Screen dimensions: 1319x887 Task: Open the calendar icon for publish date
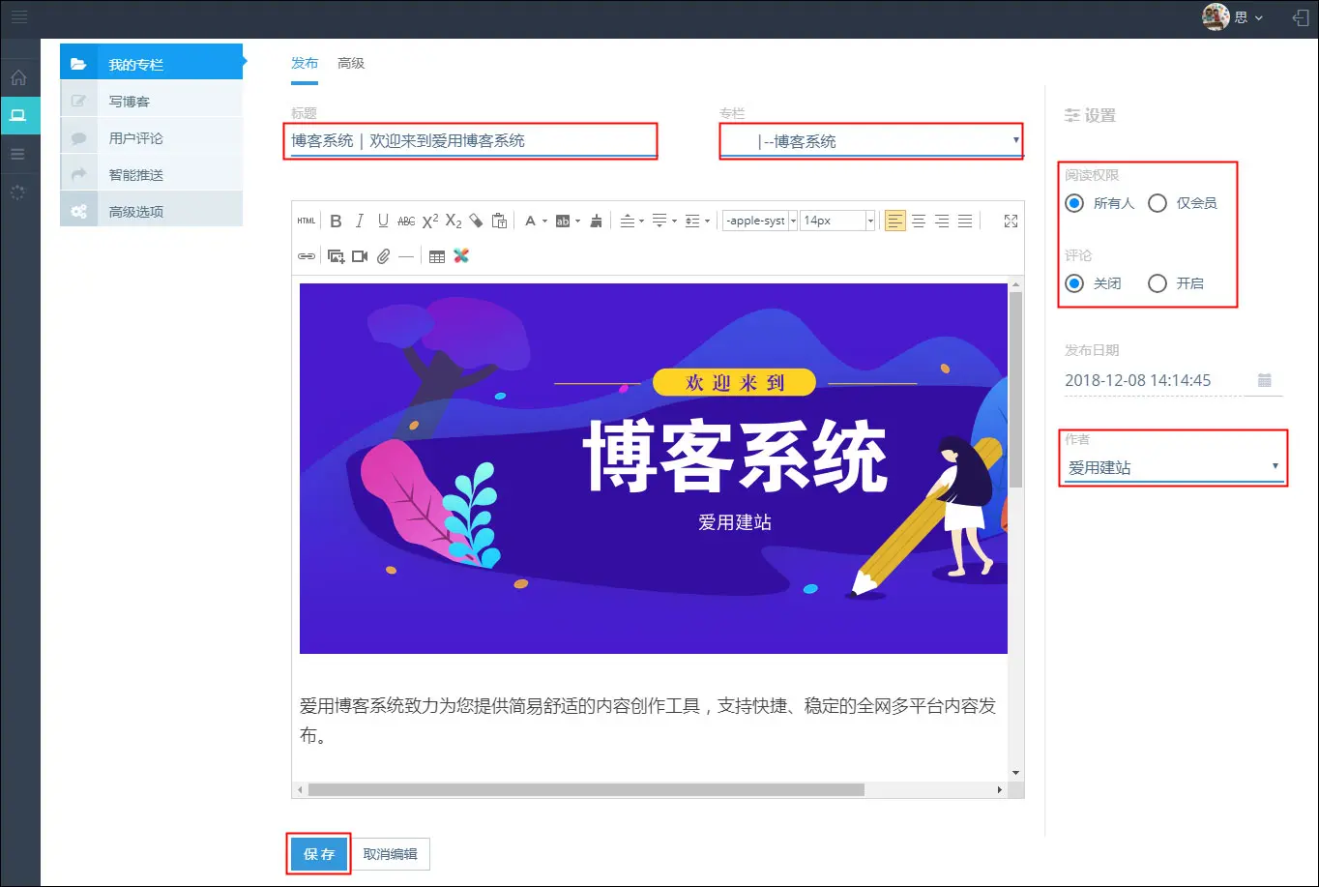tap(1264, 381)
